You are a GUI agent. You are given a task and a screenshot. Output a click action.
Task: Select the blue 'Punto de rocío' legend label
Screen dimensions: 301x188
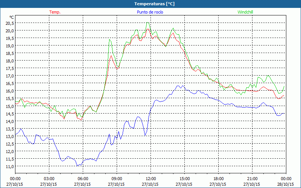150,12
